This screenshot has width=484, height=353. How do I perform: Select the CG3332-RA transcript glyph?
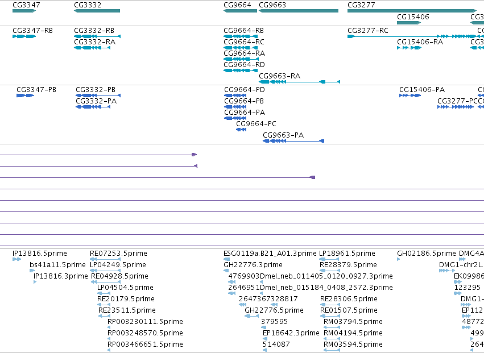pyautogui.click(x=92, y=48)
